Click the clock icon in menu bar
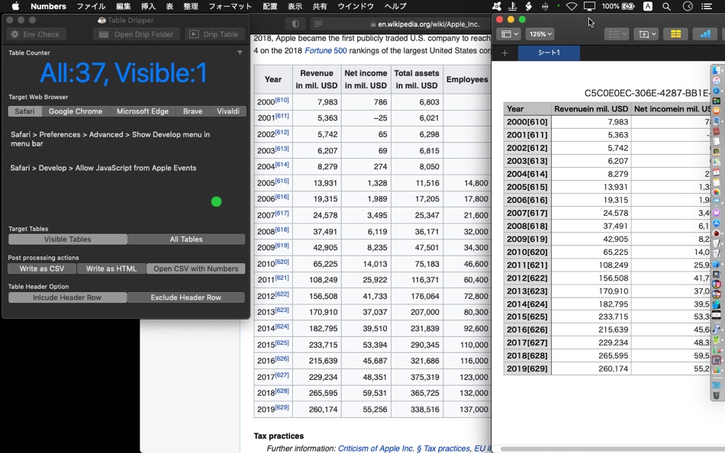The width and height of the screenshot is (725, 453). pos(688,6)
